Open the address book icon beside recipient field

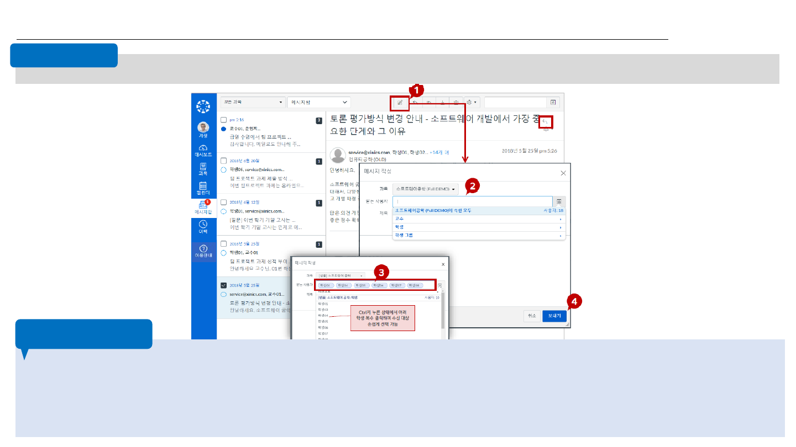(559, 202)
